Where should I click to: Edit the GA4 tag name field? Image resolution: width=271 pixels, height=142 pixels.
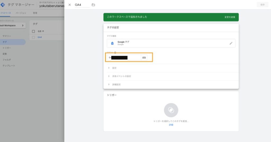click(x=82, y=5)
